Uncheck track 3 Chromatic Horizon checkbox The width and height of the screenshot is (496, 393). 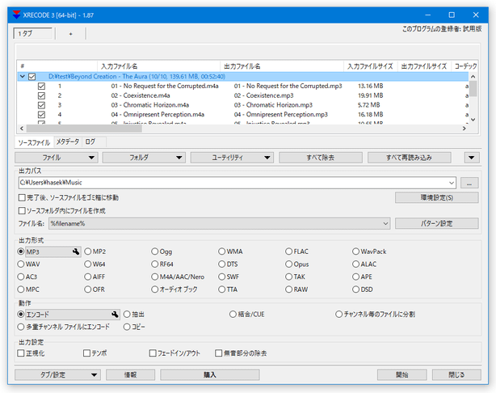[x=41, y=105]
